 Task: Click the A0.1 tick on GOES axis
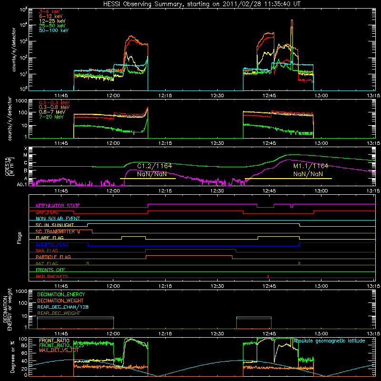tap(22, 184)
